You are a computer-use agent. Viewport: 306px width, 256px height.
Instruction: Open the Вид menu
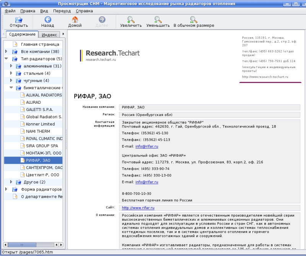(x=44, y=11)
